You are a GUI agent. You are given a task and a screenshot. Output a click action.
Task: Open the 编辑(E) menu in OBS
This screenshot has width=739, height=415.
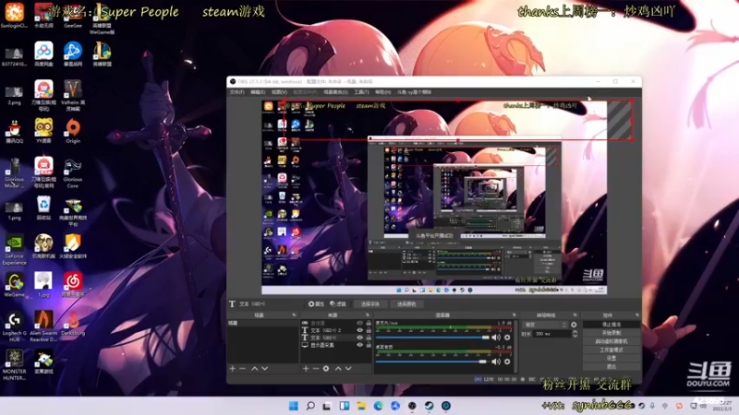(258, 92)
